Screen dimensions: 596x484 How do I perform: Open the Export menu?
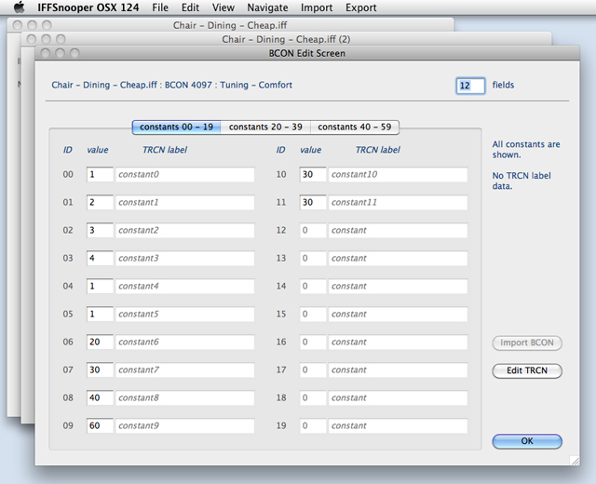pos(360,7)
